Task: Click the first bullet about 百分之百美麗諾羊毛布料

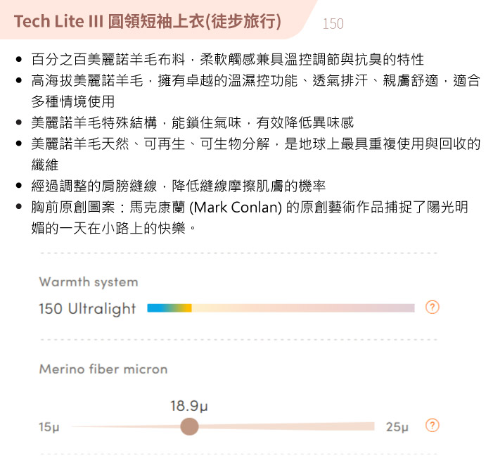Action: click(227, 60)
